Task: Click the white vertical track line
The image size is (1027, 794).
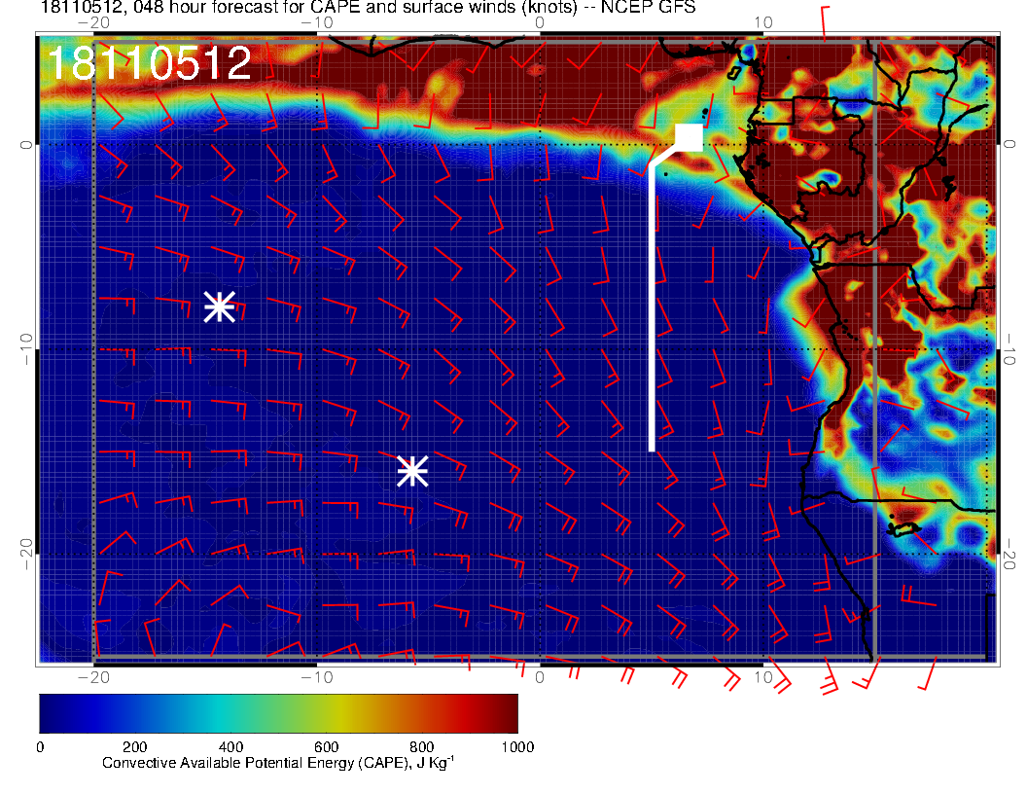Action: (652, 311)
